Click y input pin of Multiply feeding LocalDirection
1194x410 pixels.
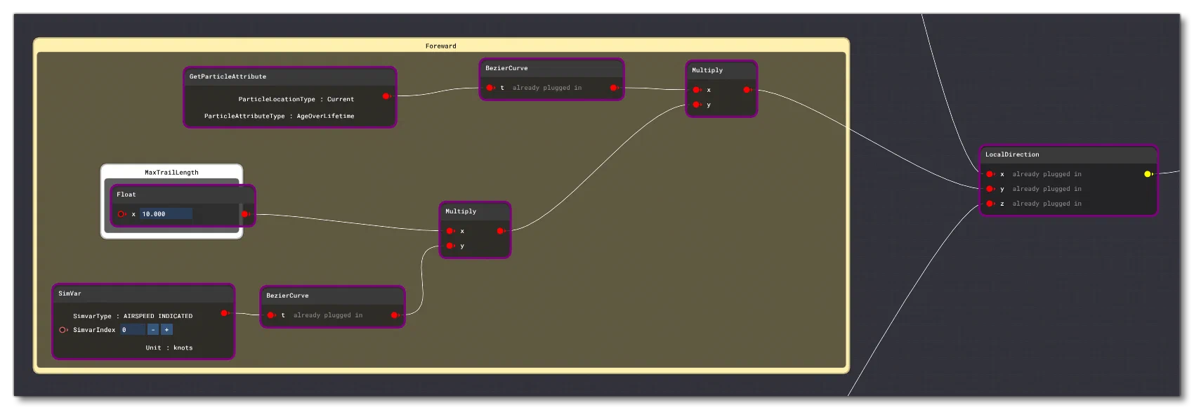tap(697, 105)
